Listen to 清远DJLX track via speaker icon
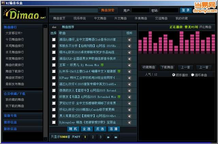The width and height of the screenshot is (218, 144). (129, 59)
